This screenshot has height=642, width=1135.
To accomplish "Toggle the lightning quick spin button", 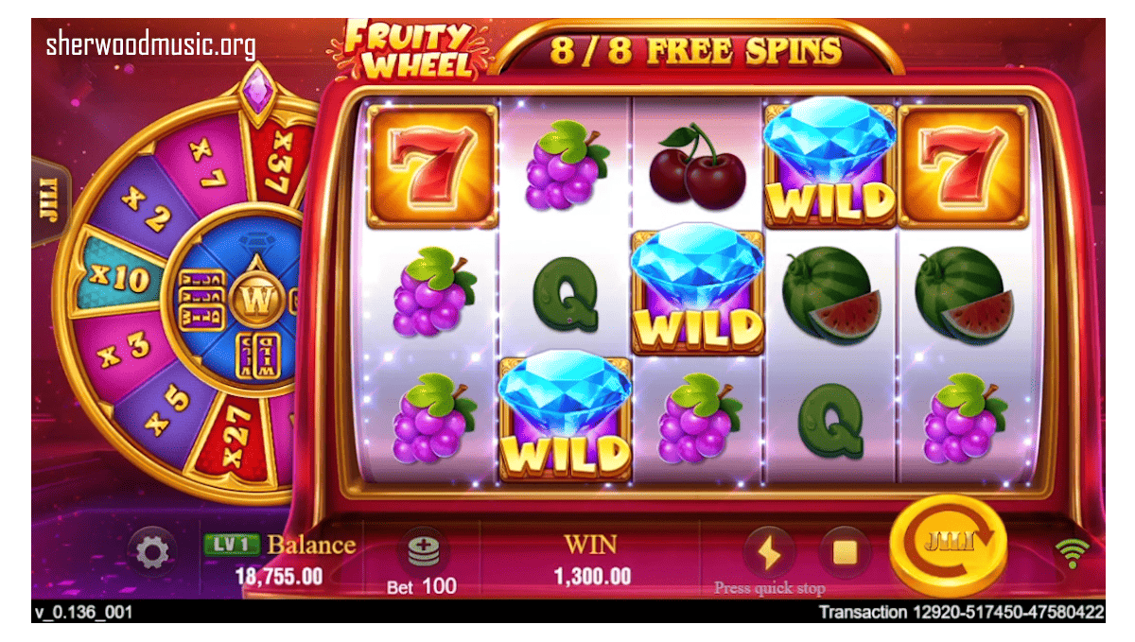I will pos(769,551).
